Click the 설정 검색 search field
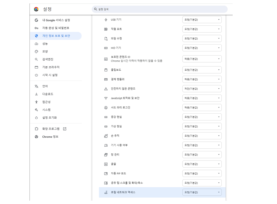277x204 pixels. point(160,9)
